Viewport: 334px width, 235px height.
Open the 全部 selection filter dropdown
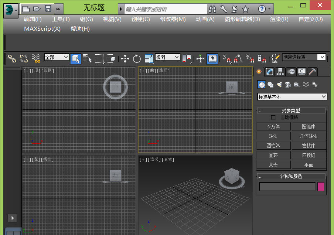point(57,57)
